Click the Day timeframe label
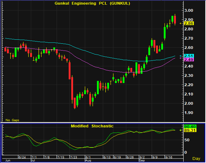 click(196, 159)
